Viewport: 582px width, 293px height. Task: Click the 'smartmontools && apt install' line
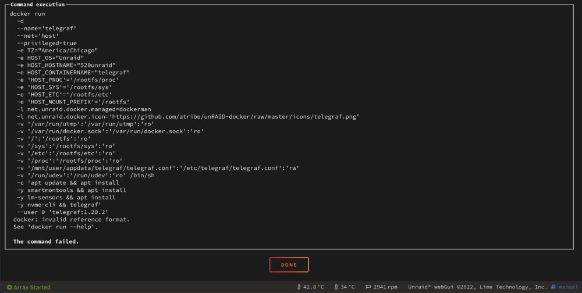71,190
